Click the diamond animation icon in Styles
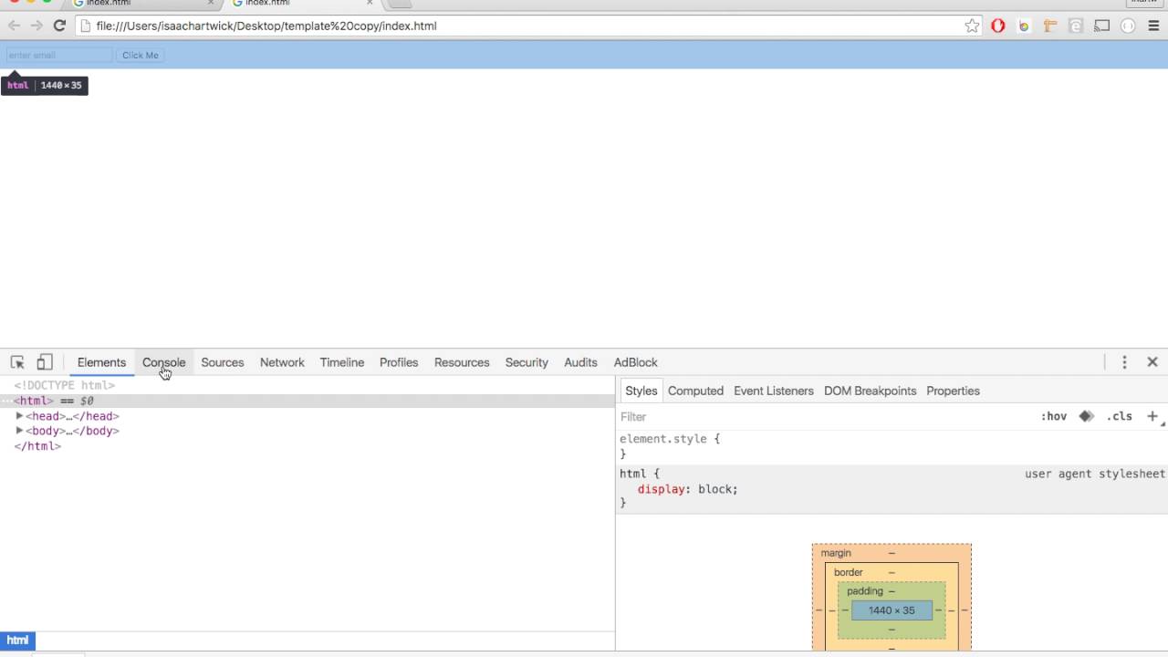1168x657 pixels. (1086, 416)
